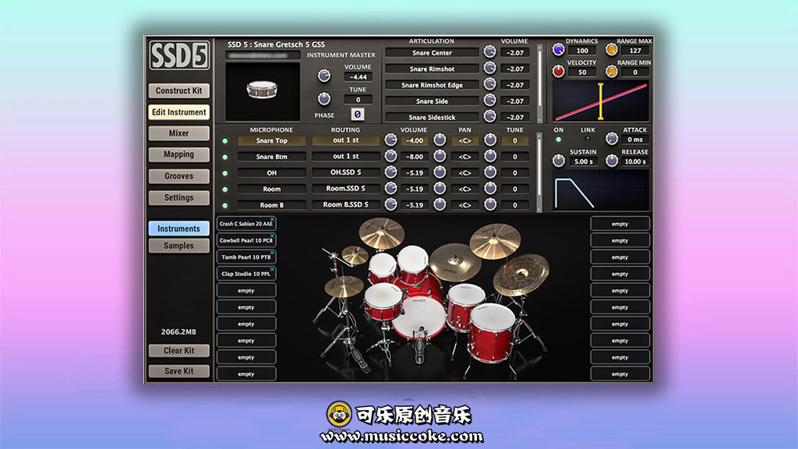Screen dimensions: 798x449
Task: Open the Room B.SSD 5 routing dropdown
Action: [345, 205]
